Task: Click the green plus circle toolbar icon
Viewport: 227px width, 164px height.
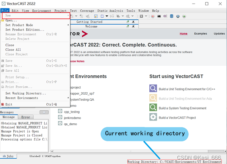Action: (x=184, y=17)
